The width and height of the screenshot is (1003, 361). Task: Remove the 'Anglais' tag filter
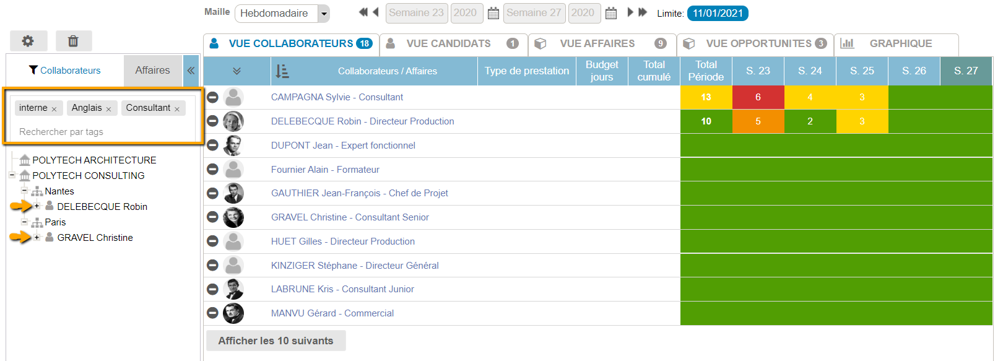(x=109, y=109)
